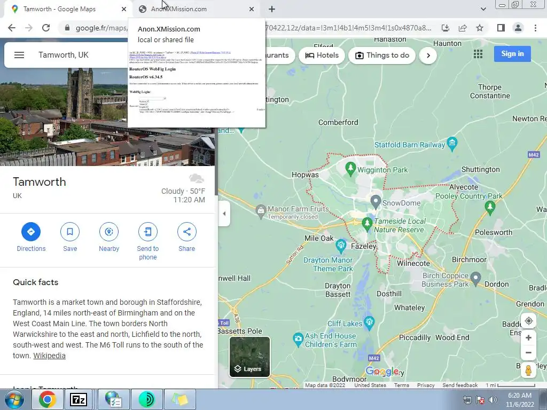Open a new browser tab
547x410 pixels.
272,9
